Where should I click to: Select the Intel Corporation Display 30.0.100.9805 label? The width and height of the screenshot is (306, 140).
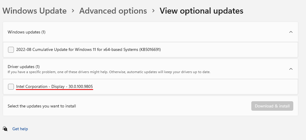pos(54,86)
